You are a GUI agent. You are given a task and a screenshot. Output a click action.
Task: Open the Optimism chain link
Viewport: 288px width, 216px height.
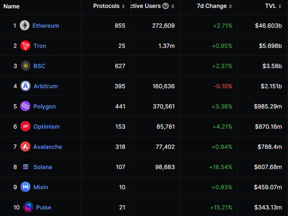(x=47, y=126)
